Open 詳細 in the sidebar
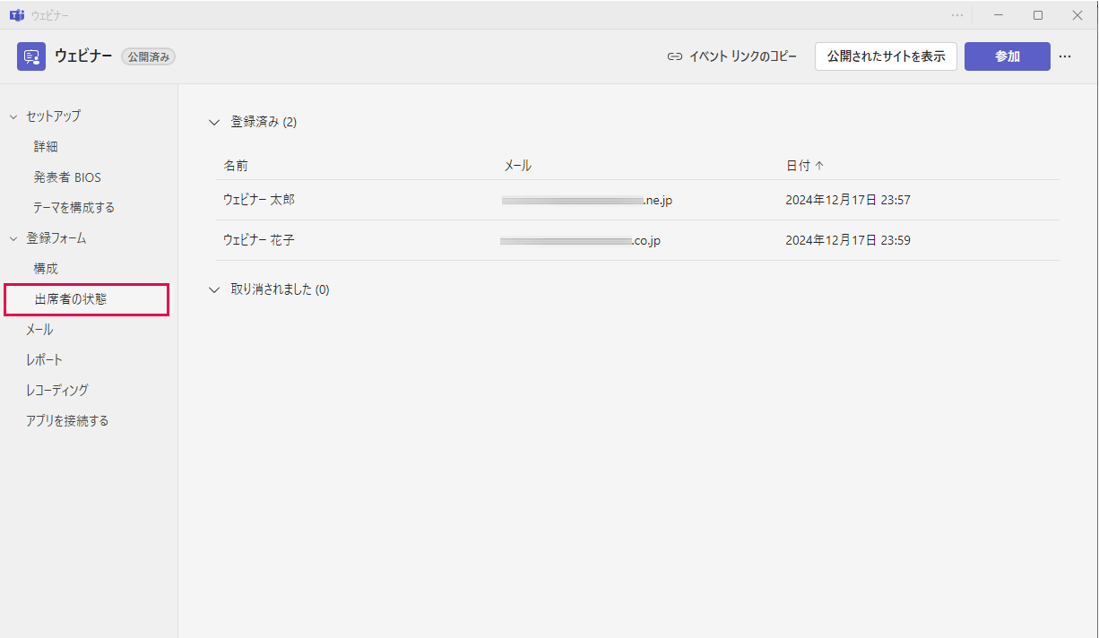 click(x=46, y=146)
